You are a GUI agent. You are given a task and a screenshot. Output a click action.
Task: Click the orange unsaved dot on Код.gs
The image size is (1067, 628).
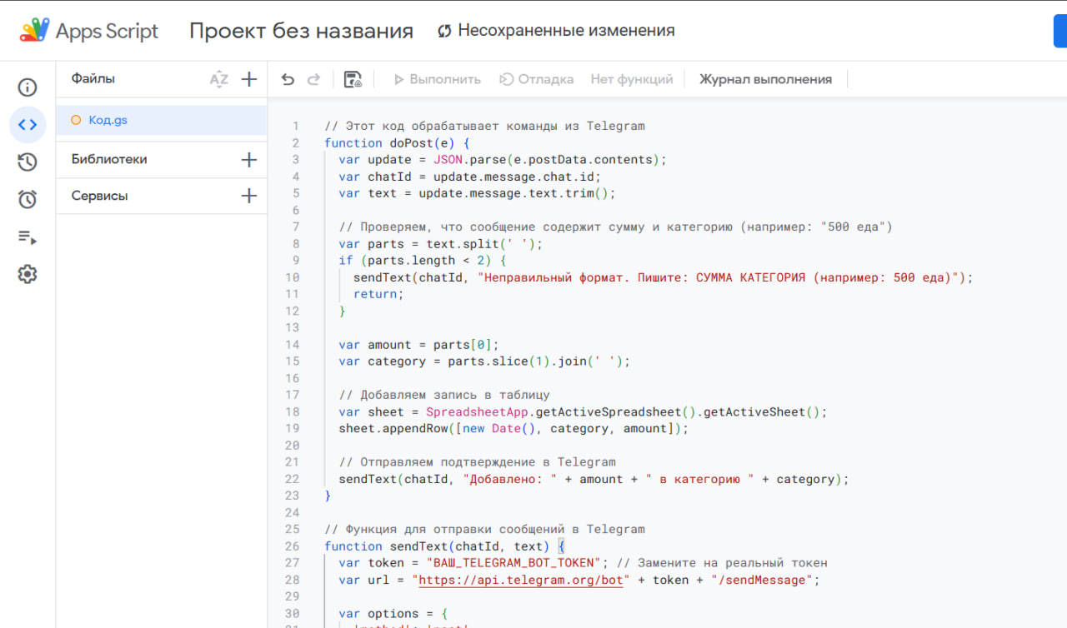tap(76, 120)
